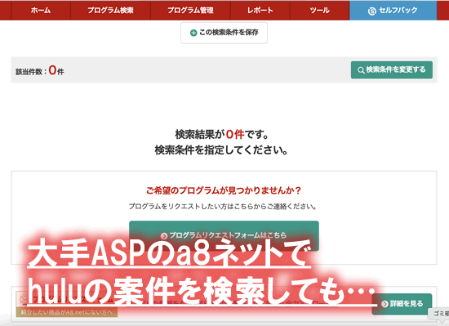
Task: Click the 該当件数 count text
Action: tap(40, 70)
